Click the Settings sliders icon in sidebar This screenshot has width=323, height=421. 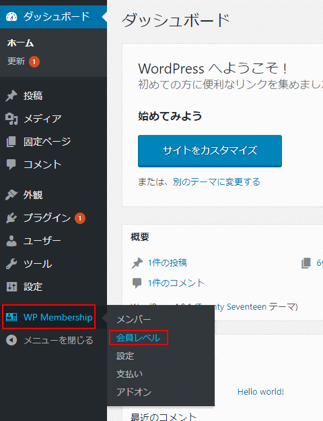11,287
